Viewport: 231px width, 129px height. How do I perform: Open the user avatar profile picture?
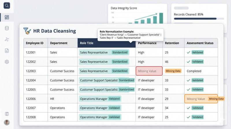pos(7,122)
